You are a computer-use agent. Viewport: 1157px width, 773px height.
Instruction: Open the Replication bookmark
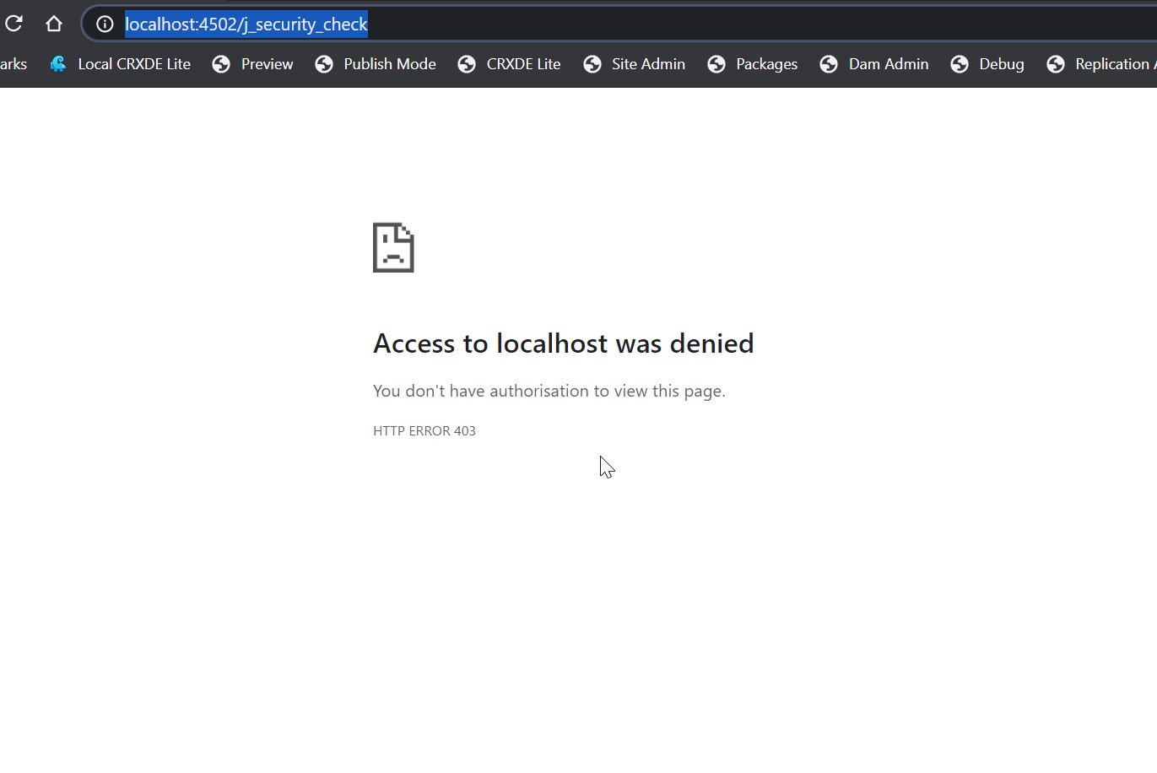1111,64
